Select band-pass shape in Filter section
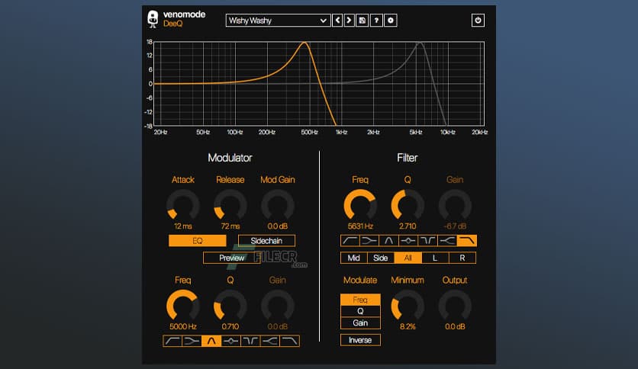 [389, 241]
